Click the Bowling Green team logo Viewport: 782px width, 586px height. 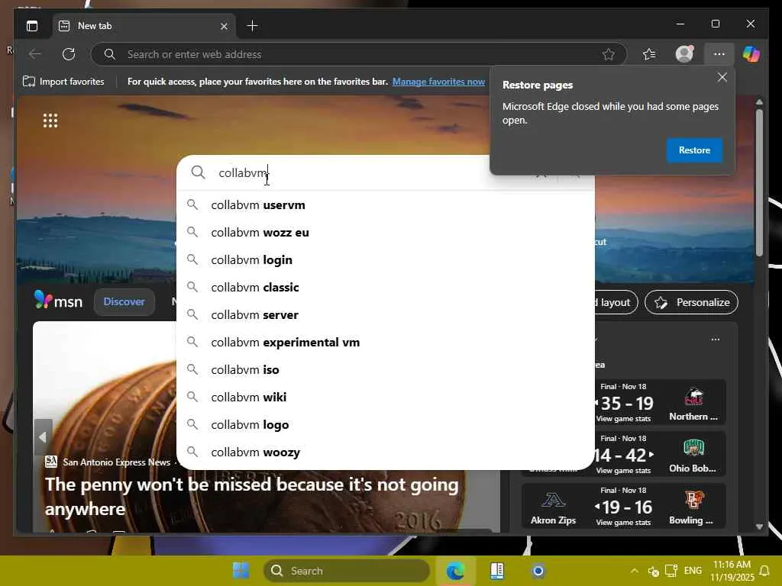click(x=693, y=500)
